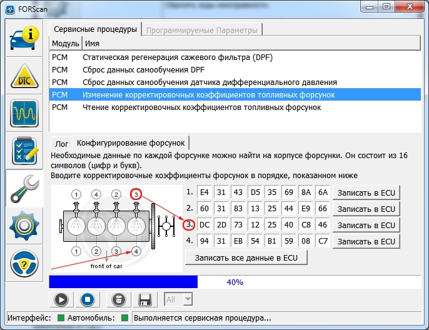Click injector 2 field with value 66
Viewport: 429px width, 330px height.
click(x=323, y=208)
